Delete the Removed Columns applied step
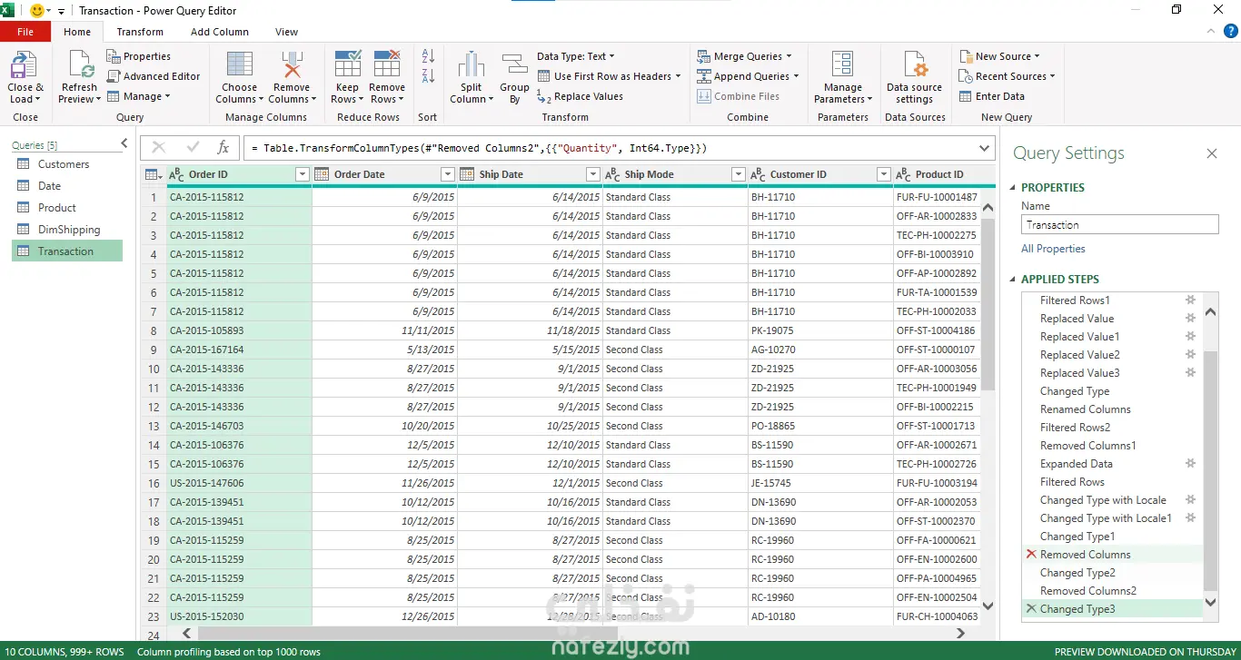The image size is (1241, 660). tap(1030, 555)
